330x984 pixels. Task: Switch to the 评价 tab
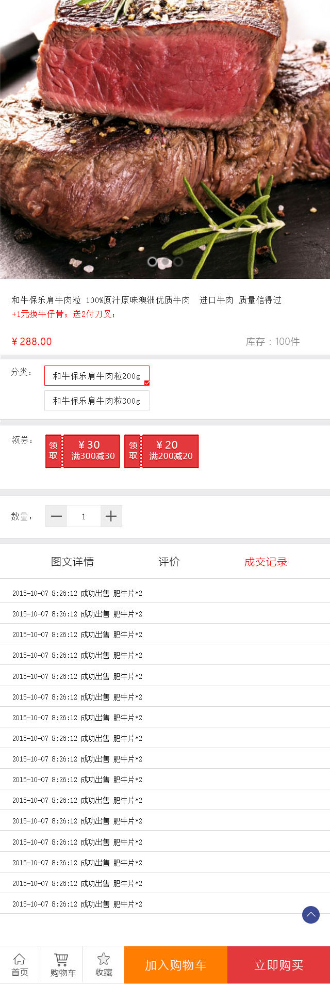coord(169,562)
